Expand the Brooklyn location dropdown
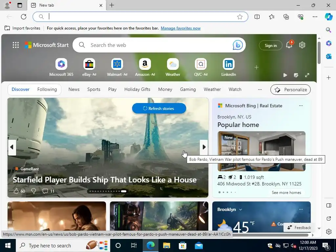336x252 pixels. pyautogui.click(x=241, y=209)
